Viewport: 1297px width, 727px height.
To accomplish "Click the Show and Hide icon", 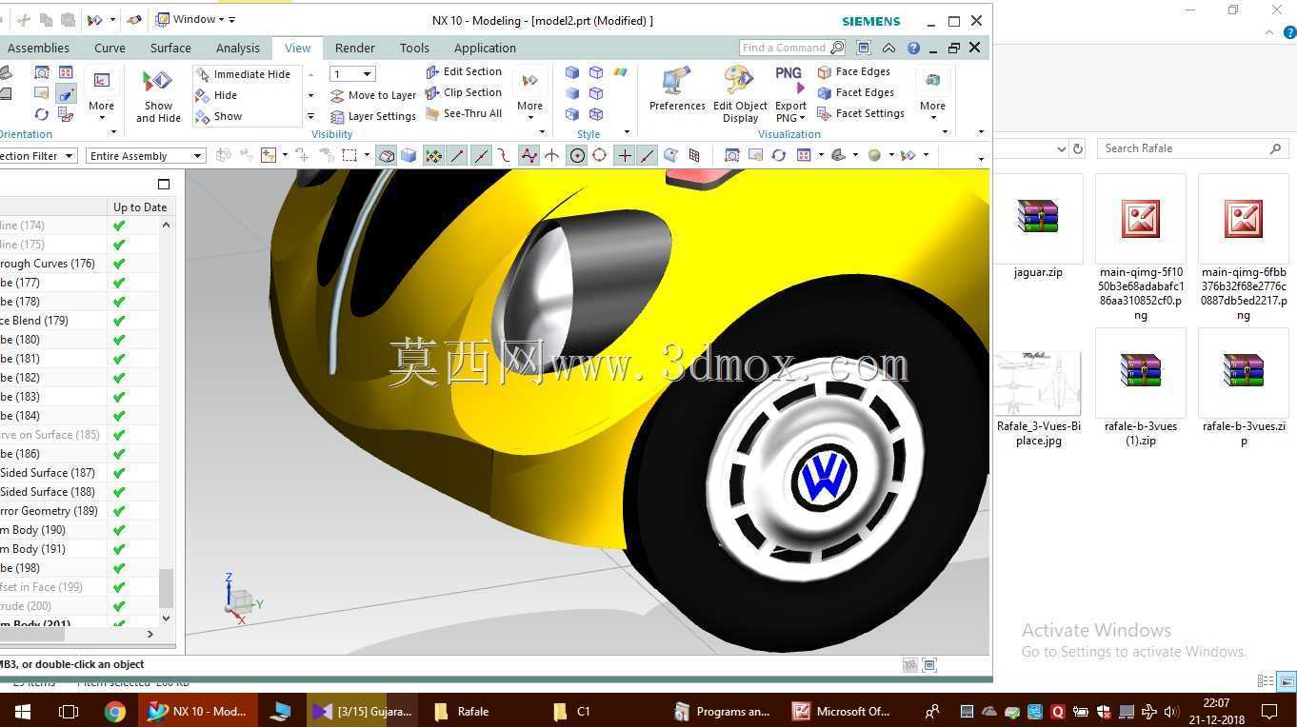I will tap(157, 82).
